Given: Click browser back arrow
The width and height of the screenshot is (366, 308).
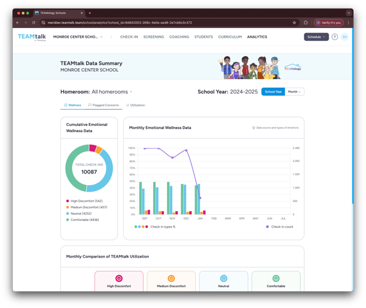Looking at the screenshot, I should point(18,23).
